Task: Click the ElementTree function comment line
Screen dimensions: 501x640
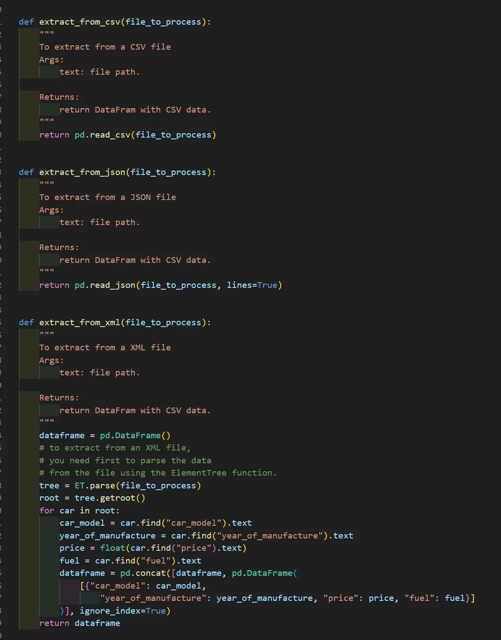Action: pos(158,473)
